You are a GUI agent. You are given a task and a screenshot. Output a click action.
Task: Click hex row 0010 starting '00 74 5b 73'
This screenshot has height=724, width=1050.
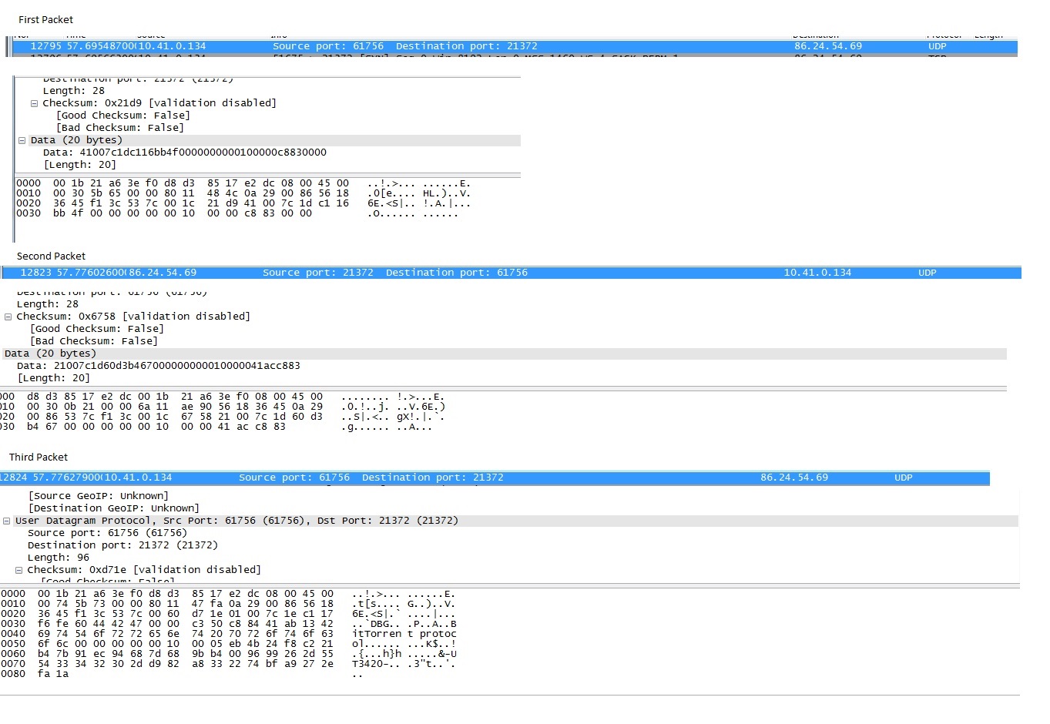228,604
